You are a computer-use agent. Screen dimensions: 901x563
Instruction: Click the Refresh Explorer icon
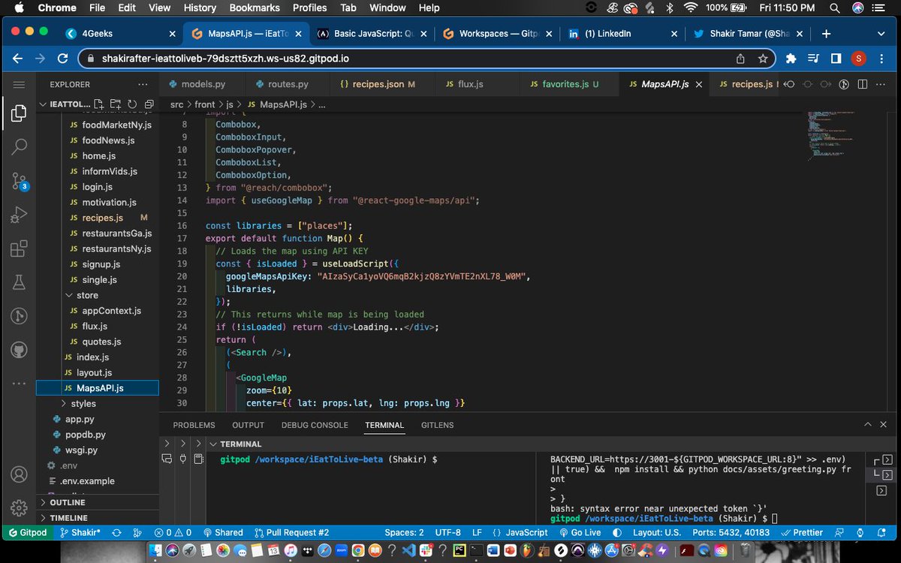(x=132, y=104)
